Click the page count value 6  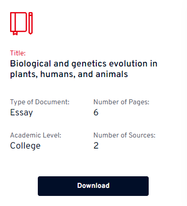[96, 112]
